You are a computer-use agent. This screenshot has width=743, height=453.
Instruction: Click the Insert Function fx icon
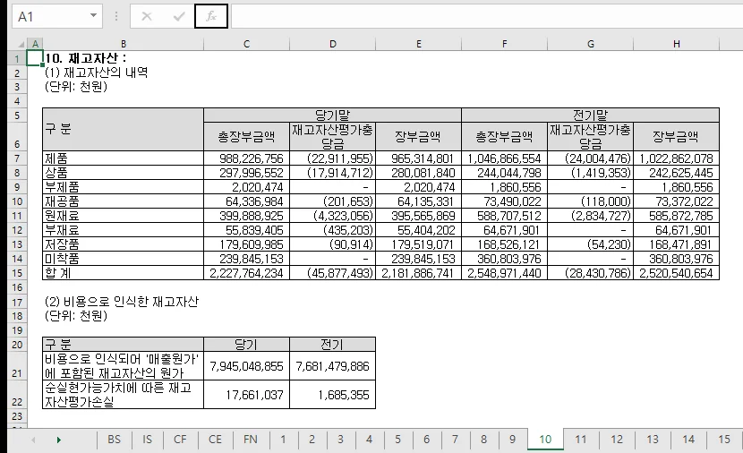(x=211, y=17)
